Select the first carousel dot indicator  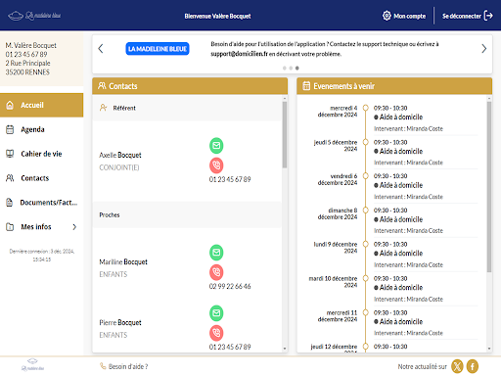click(285, 68)
